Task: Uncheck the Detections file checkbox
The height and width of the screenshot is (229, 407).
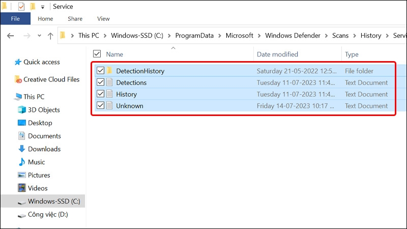Action: pos(100,82)
